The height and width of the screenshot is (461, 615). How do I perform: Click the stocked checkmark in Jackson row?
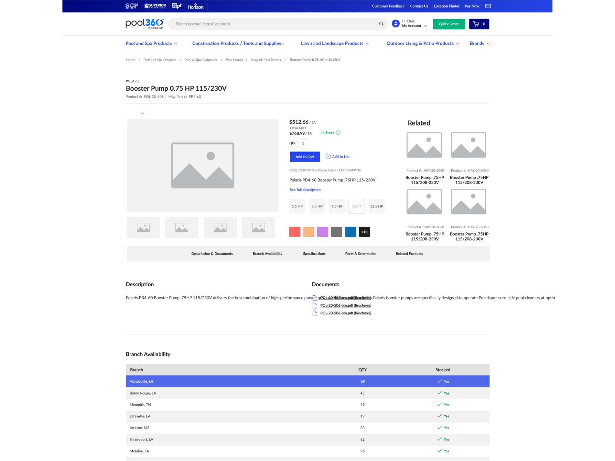tap(440, 428)
